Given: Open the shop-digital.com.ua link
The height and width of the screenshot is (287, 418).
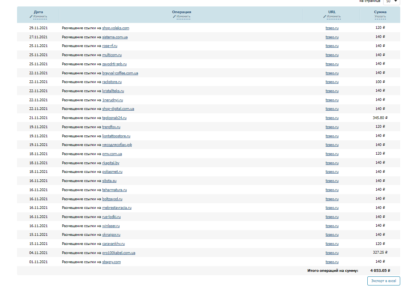Looking at the screenshot, I should coord(118,109).
